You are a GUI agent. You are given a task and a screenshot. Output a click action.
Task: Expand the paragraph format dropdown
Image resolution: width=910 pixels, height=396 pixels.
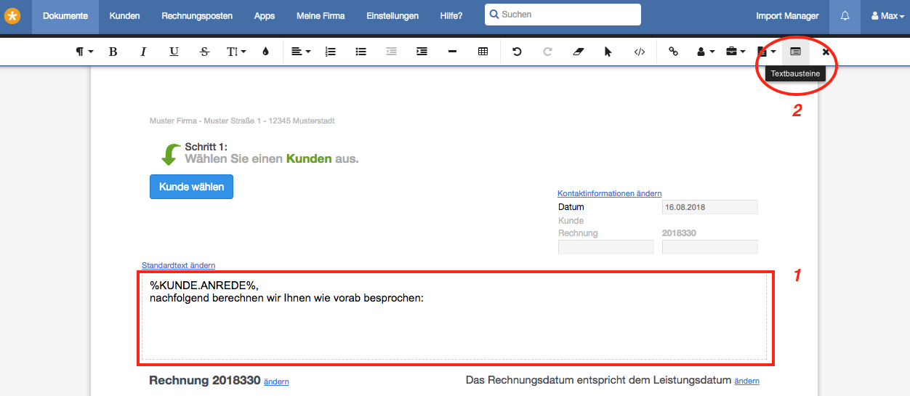coord(84,52)
